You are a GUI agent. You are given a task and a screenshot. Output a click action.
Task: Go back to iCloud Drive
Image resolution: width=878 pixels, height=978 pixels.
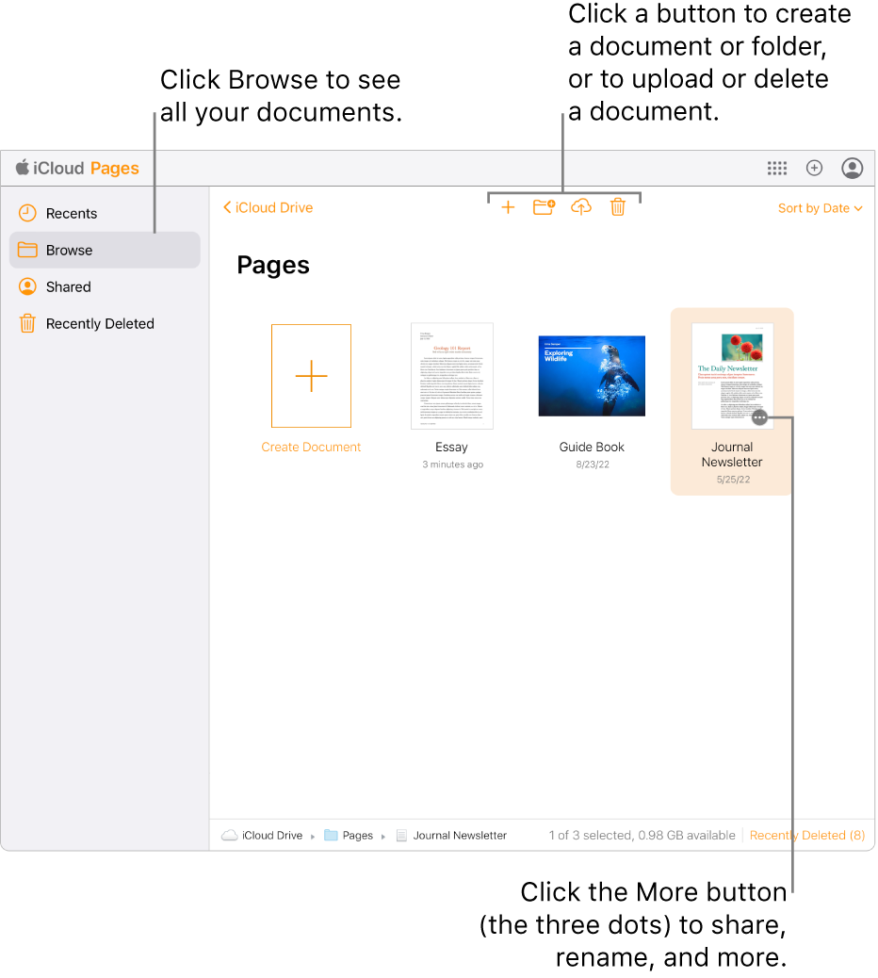268,207
